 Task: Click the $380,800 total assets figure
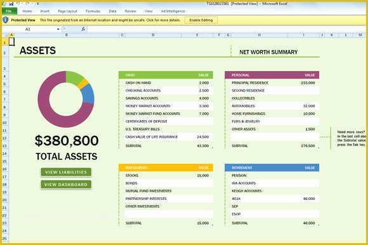pyautogui.click(x=67, y=140)
